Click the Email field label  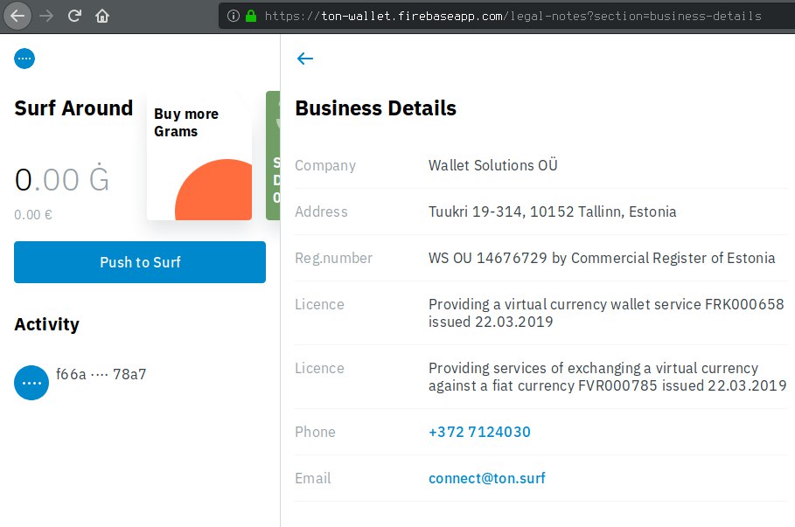click(313, 478)
